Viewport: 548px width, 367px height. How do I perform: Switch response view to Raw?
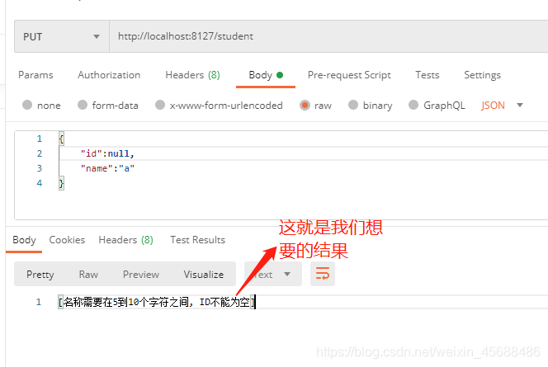(x=88, y=275)
